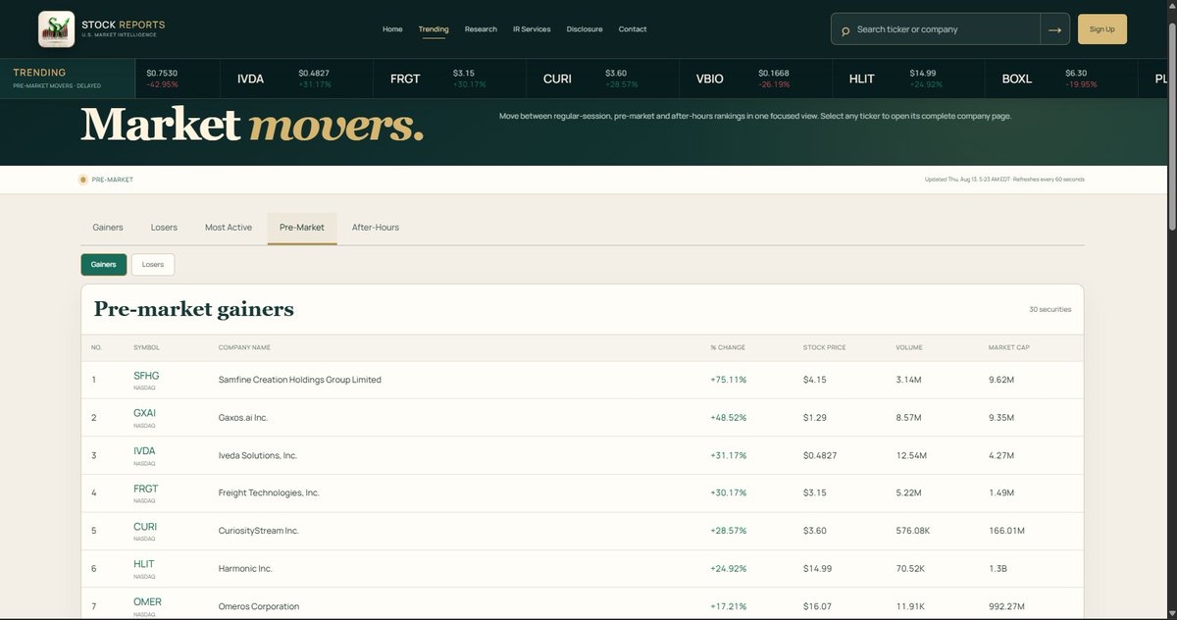The width and height of the screenshot is (1177, 620).
Task: Click the MARKET CAP column header
Action: (1008, 347)
